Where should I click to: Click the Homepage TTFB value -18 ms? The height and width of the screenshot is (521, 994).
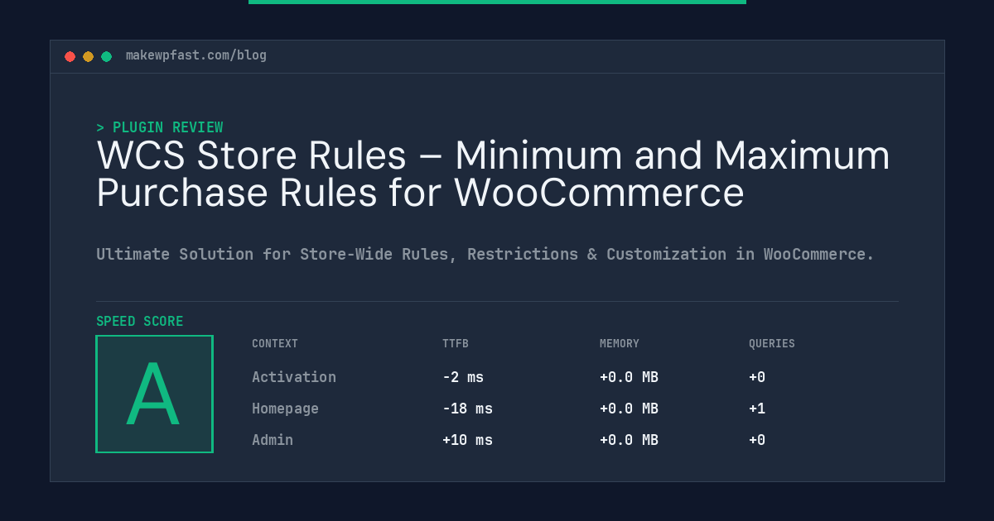click(x=467, y=409)
